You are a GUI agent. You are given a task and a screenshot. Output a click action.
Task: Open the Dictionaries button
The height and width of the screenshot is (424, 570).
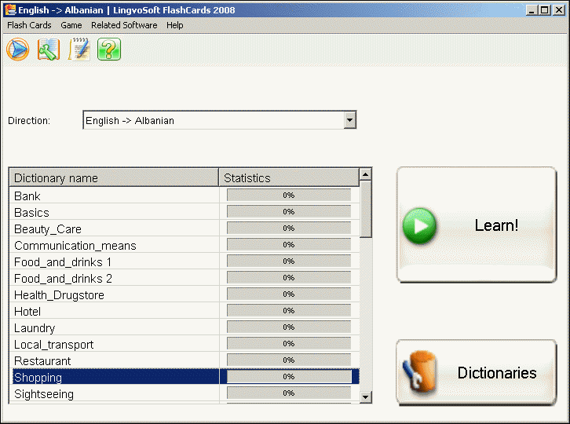477,373
